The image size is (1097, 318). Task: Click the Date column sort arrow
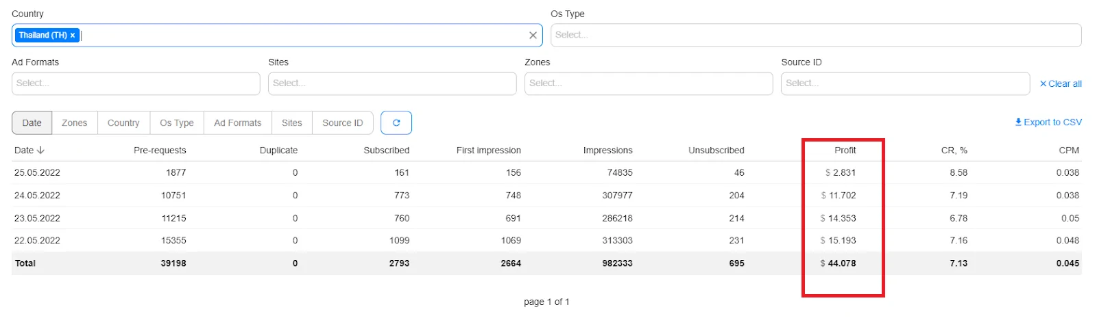point(40,150)
